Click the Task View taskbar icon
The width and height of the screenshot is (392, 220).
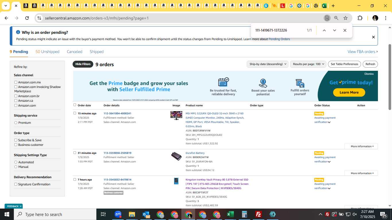click(103, 214)
